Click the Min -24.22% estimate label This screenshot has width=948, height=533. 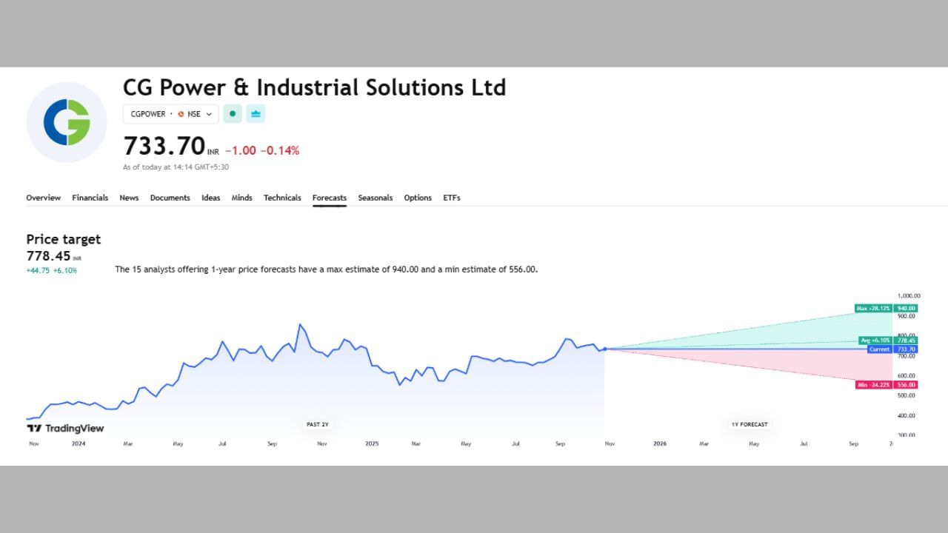(x=874, y=385)
